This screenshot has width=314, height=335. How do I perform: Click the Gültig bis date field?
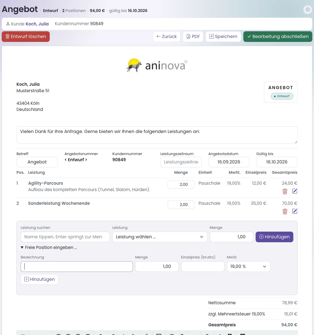(x=277, y=162)
